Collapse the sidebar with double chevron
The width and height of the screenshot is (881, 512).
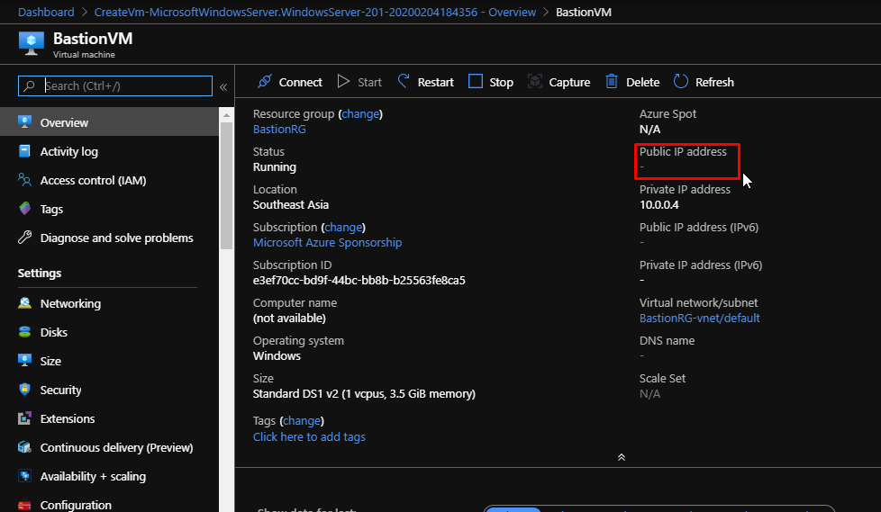[x=223, y=87]
